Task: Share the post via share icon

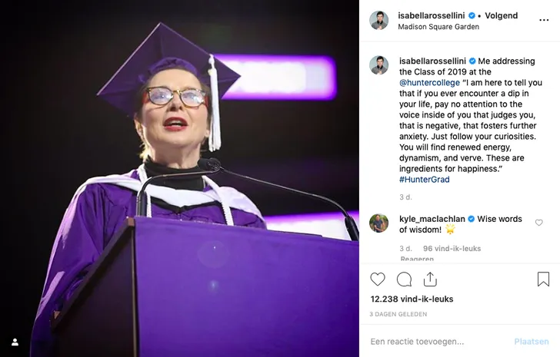Action: (430, 279)
